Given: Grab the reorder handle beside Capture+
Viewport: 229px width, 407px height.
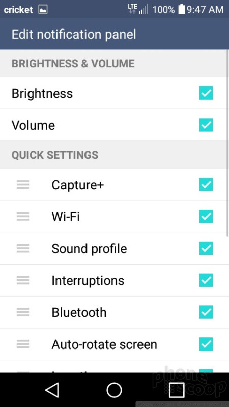Looking at the screenshot, I should click(x=23, y=185).
